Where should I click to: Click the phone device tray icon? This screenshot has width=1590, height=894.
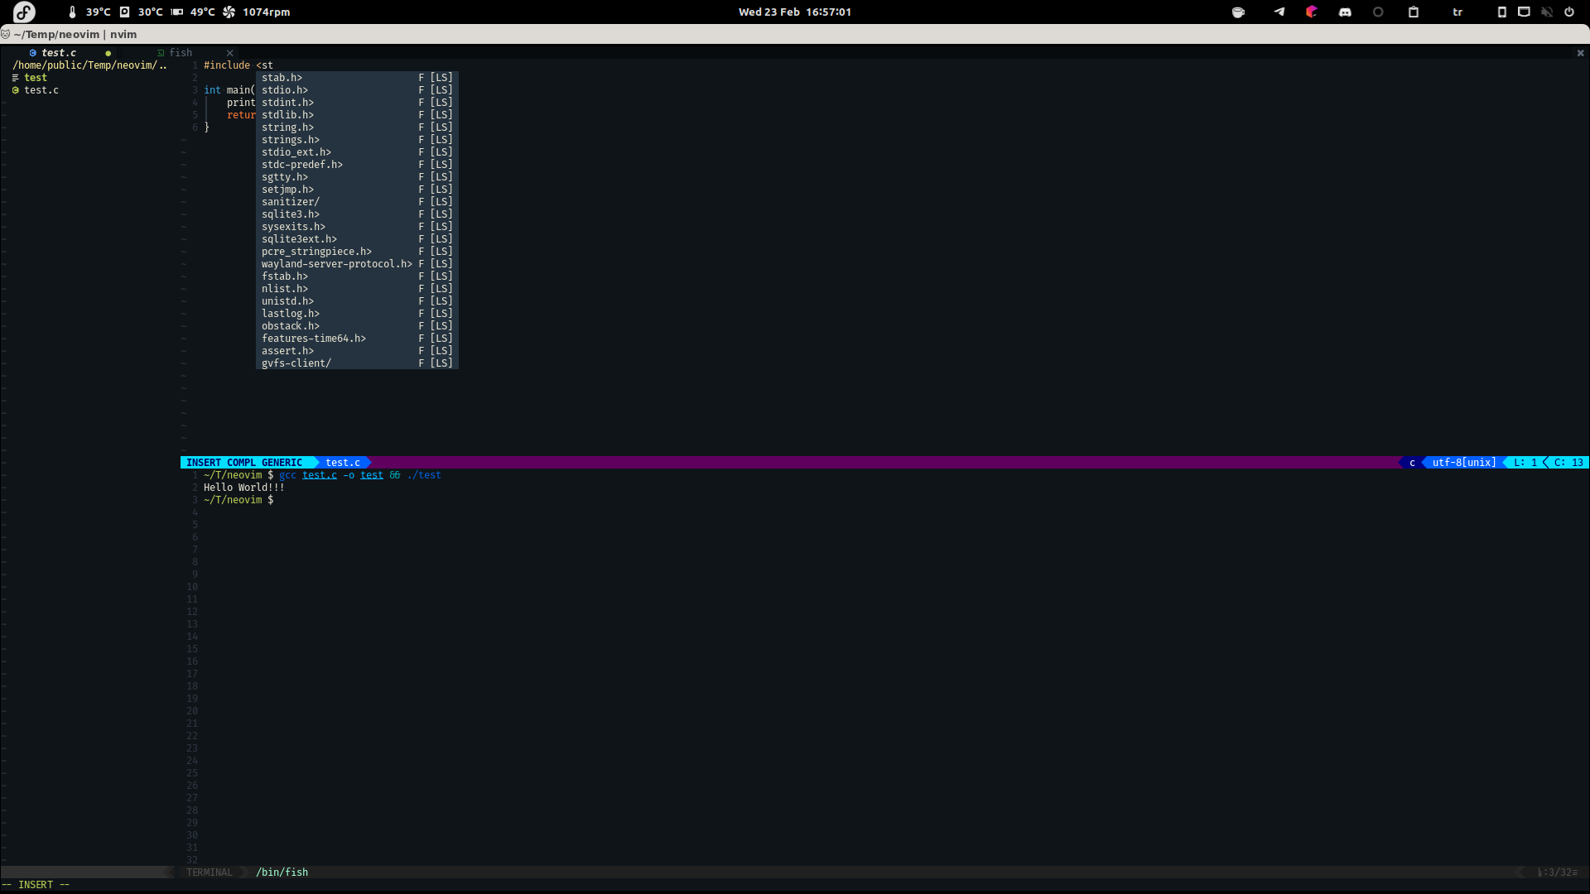coord(1501,12)
